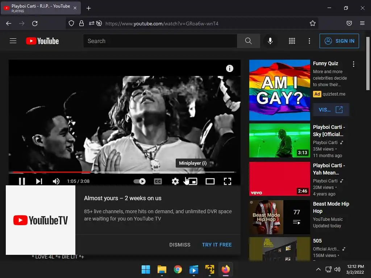Click TRY IT FREE for YouTube TV
The height and width of the screenshot is (278, 371).
[x=217, y=245]
